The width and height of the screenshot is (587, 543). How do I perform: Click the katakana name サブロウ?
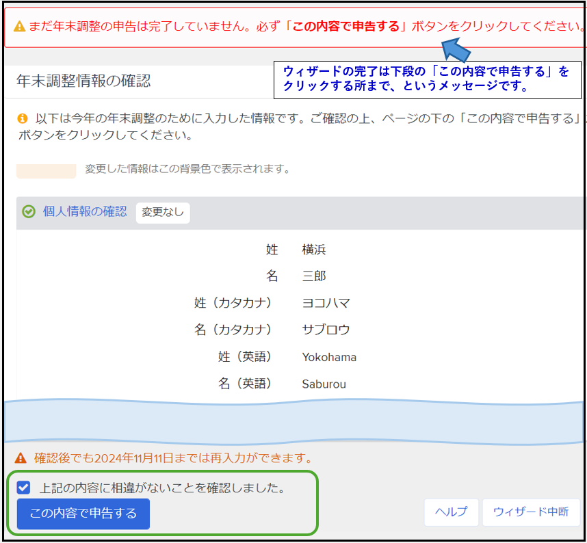pos(326,330)
